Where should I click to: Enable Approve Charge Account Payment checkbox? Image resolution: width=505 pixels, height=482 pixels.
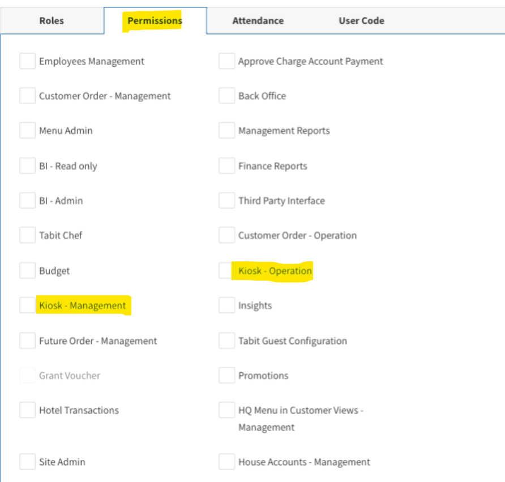[227, 61]
